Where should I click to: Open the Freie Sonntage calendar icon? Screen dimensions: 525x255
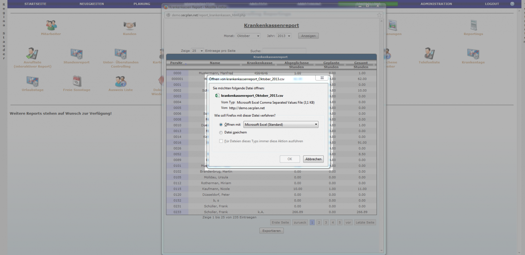click(x=77, y=81)
